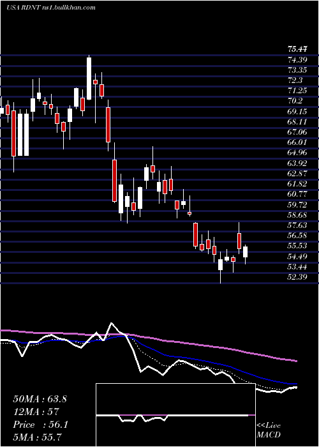Click the '5MA : 55.7' readout
Viewport: 319px width, 447px height.
[x=37, y=437]
